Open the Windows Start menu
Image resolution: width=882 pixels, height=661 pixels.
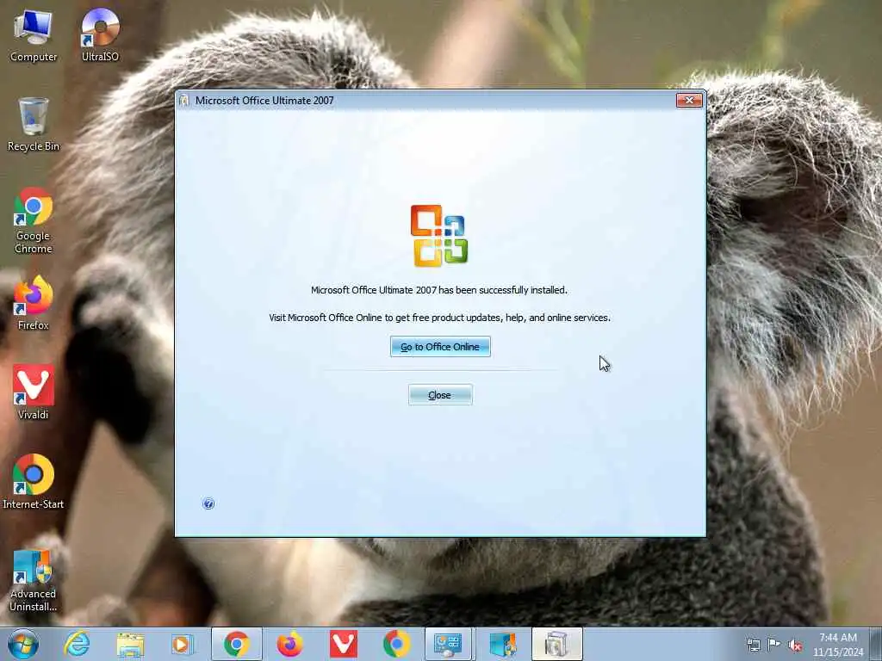[x=23, y=644]
